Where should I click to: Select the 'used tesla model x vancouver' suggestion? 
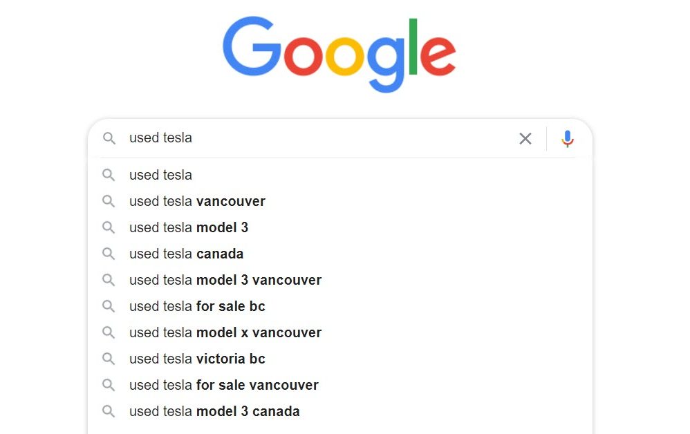point(225,332)
